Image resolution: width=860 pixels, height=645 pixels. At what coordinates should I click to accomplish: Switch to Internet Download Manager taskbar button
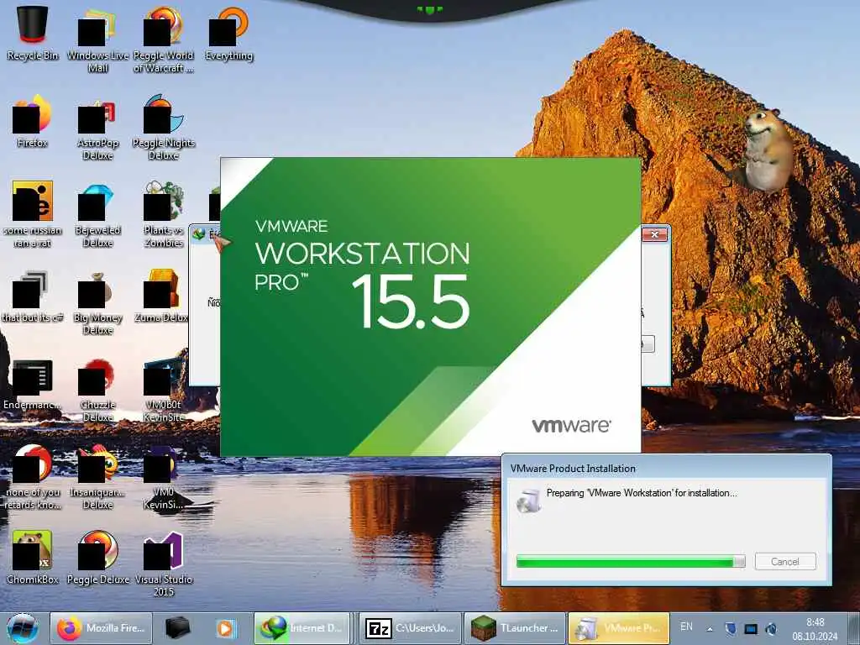[x=302, y=628]
